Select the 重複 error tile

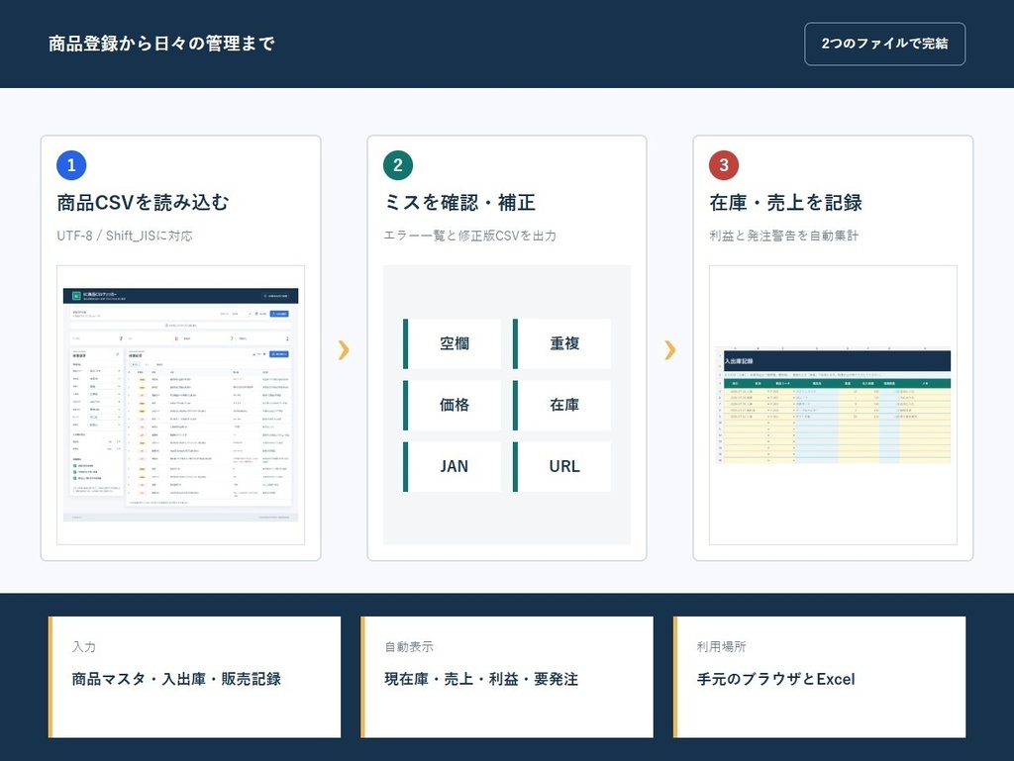point(562,343)
